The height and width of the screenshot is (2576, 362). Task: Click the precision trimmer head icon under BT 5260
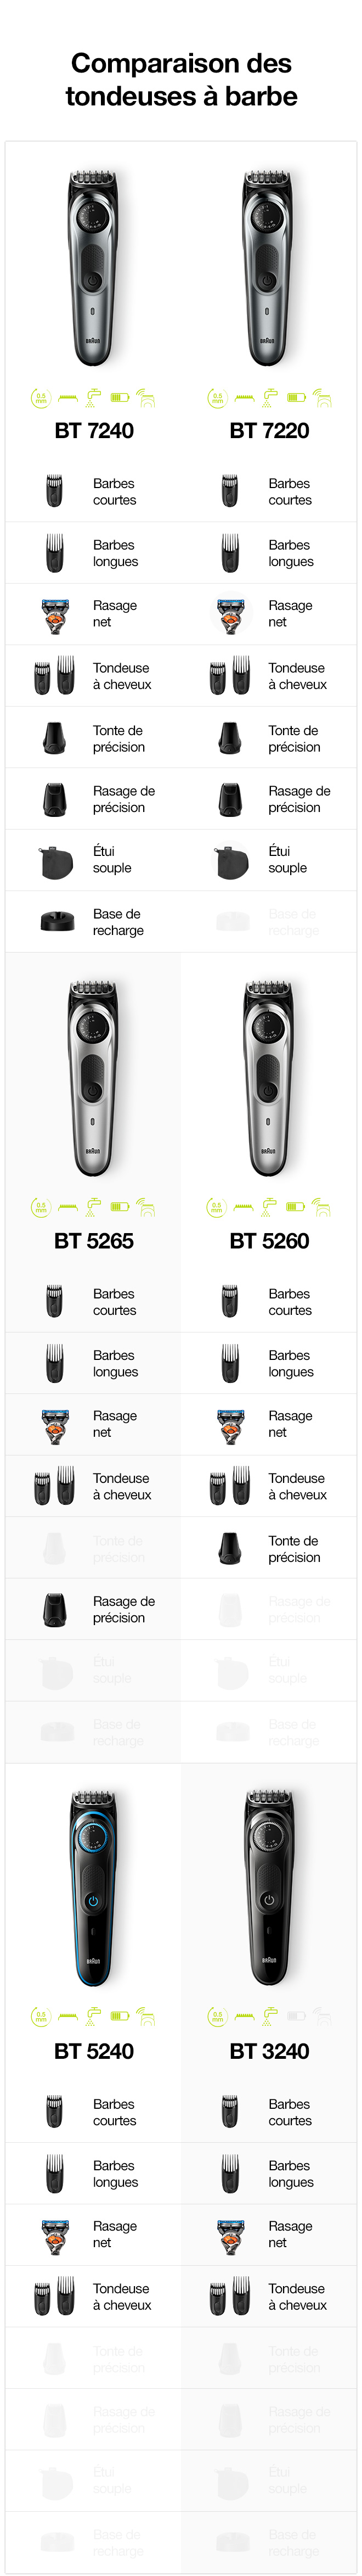click(x=230, y=1548)
